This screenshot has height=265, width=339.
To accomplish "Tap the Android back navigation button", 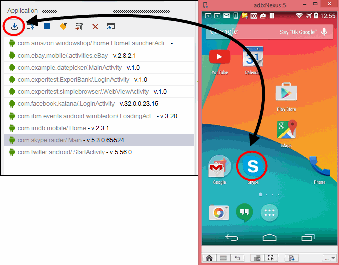I will pyautogui.click(x=232, y=238).
